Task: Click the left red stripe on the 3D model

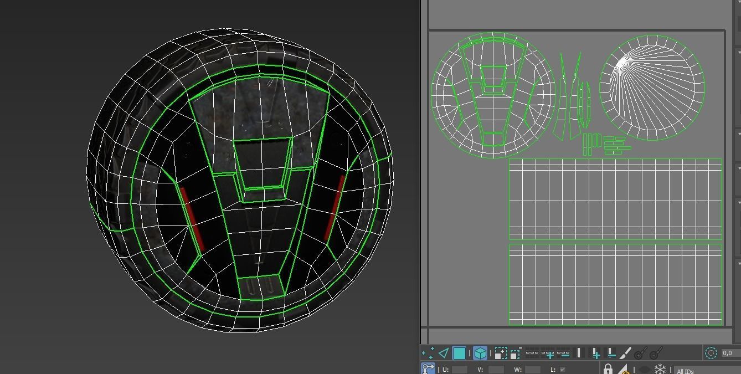Action: click(192, 219)
